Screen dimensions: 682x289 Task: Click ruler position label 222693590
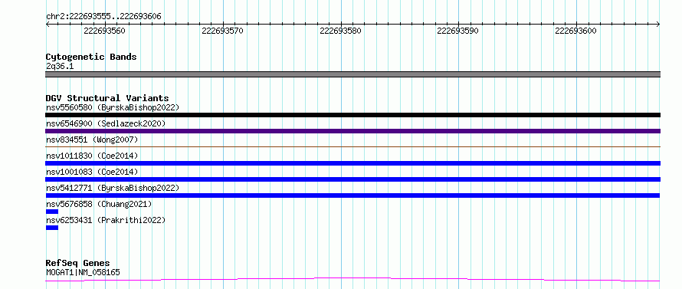[x=458, y=31]
